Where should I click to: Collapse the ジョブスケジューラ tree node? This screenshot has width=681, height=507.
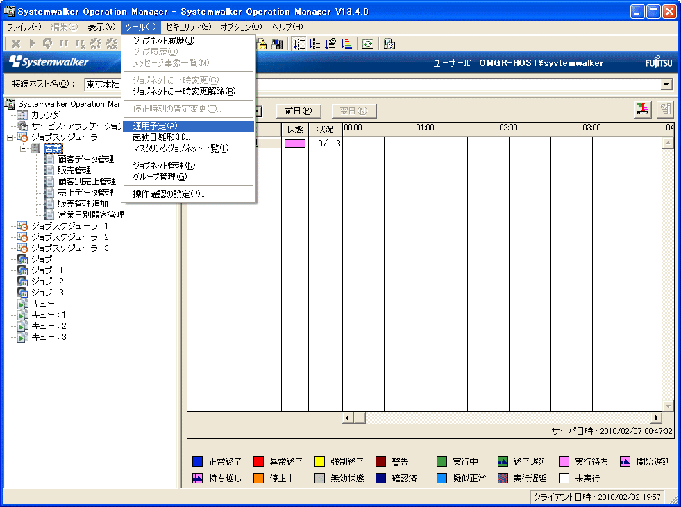click(x=10, y=137)
